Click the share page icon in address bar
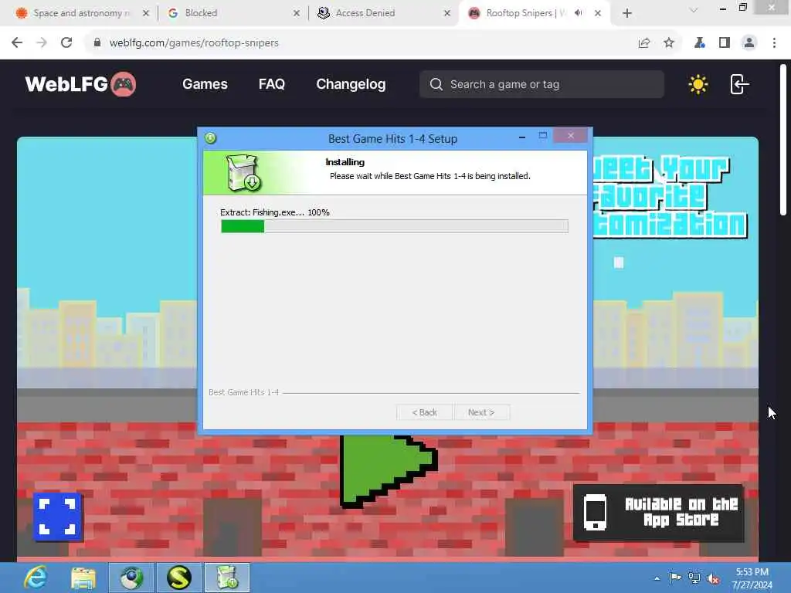 (643, 43)
